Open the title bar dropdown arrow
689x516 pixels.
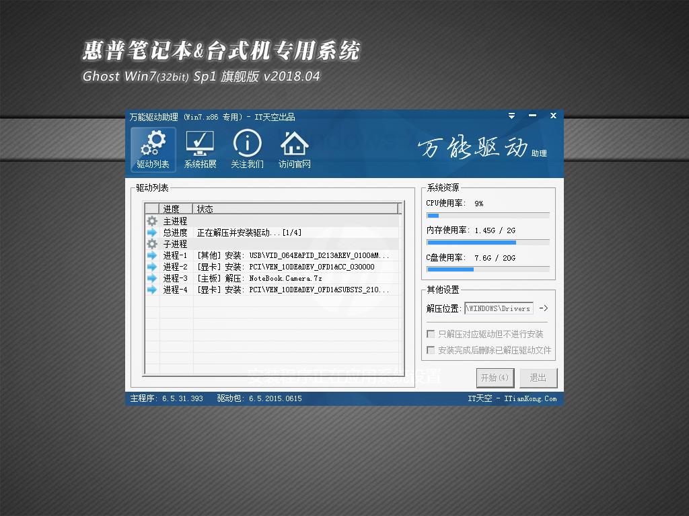tap(511, 116)
